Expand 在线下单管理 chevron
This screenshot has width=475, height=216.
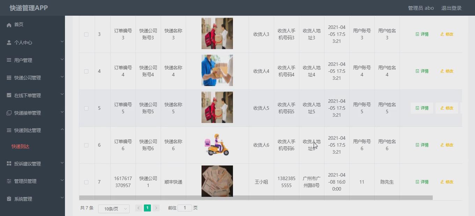pyautogui.click(x=62, y=94)
